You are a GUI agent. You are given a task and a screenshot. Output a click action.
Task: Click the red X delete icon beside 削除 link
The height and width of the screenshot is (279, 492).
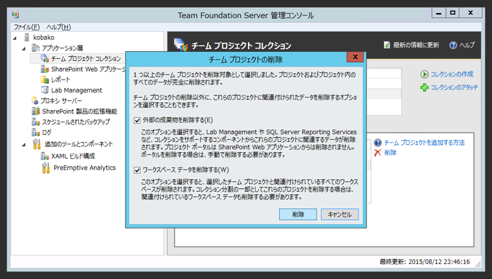click(377, 153)
